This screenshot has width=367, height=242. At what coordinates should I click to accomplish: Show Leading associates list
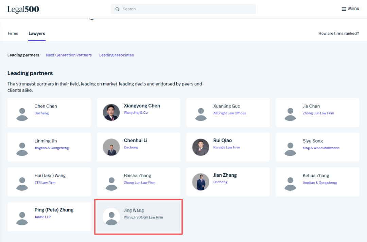click(x=116, y=55)
